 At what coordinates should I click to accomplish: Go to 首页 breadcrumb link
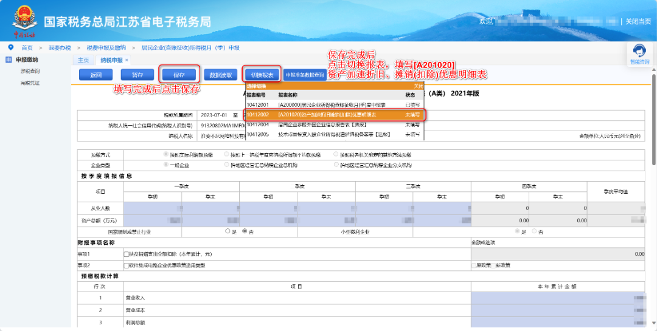27,48
